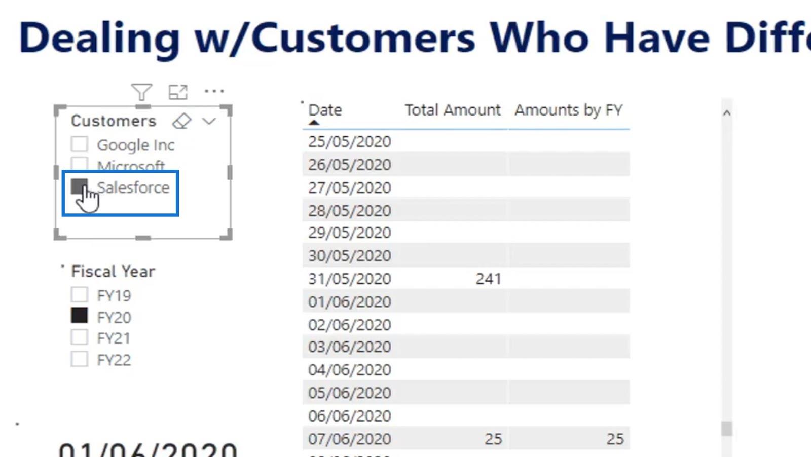Sort by the Total Amount column header
Image resolution: width=811 pixels, height=457 pixels.
tap(452, 110)
